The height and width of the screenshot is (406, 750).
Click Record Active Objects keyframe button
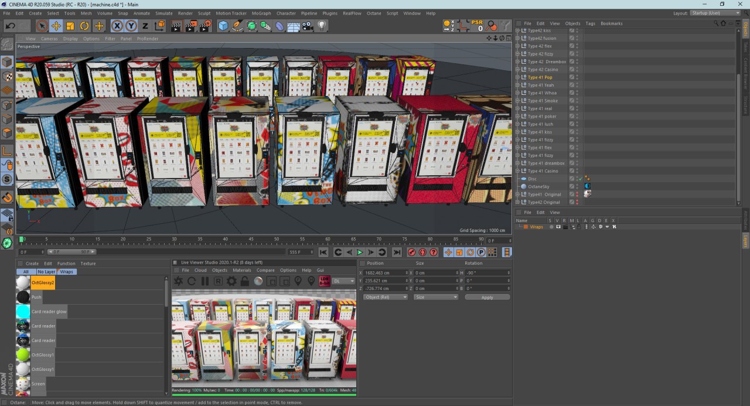point(411,252)
